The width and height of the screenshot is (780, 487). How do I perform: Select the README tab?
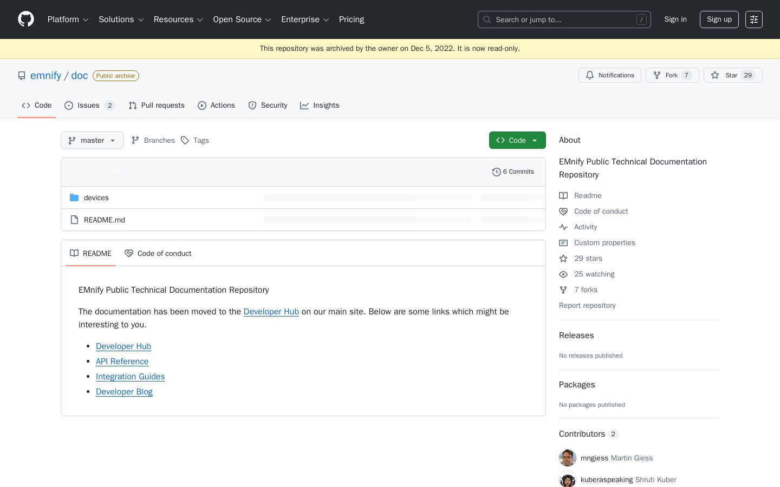pos(90,253)
